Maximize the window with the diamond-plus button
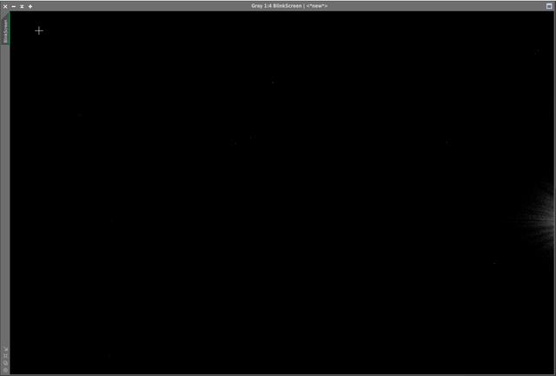 [x=30, y=6]
